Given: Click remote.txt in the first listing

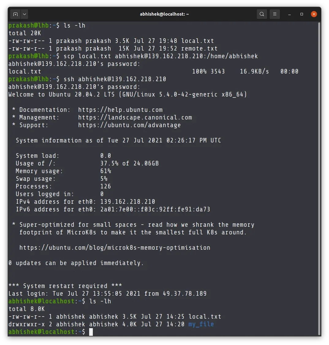Looking at the screenshot, I should point(199,49).
